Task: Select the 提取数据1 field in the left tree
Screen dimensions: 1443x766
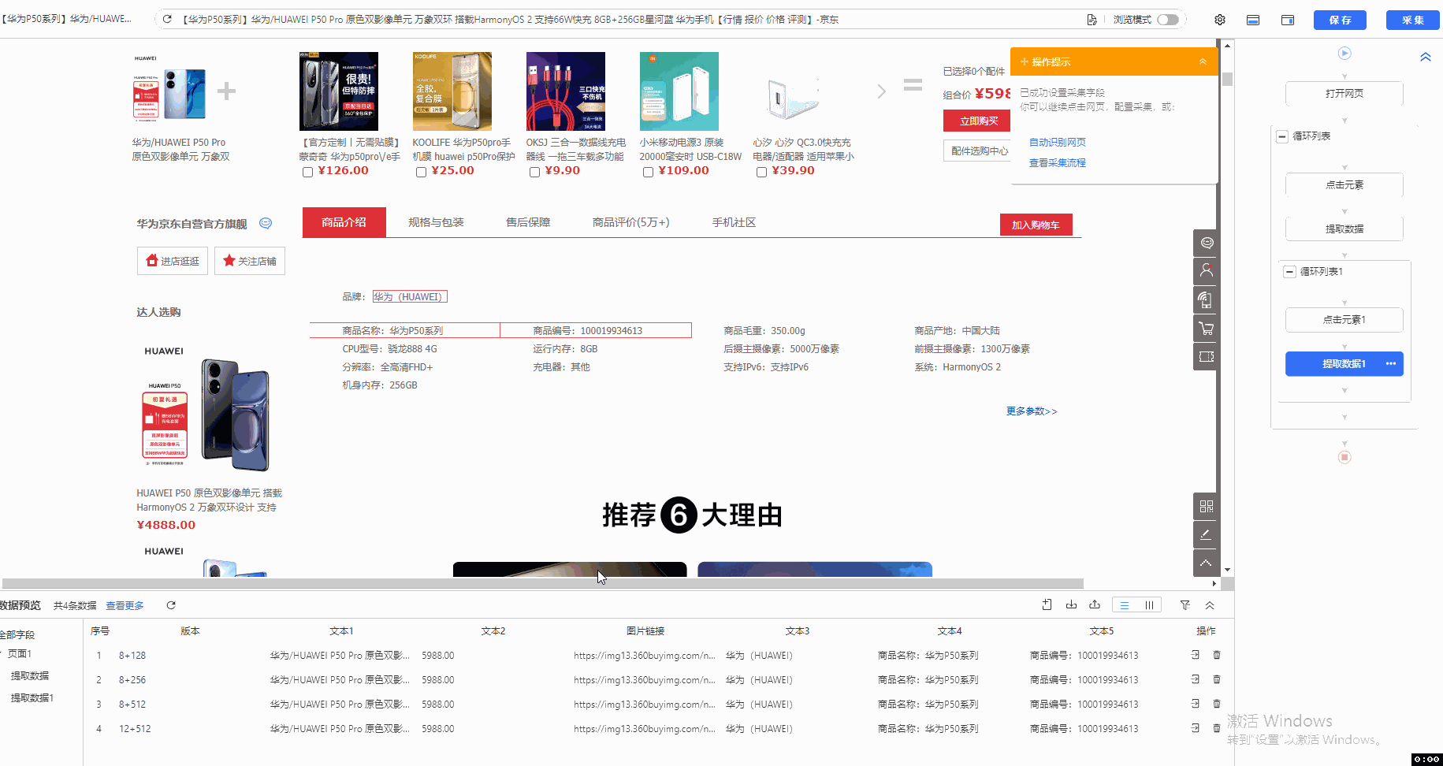Action: point(32,697)
